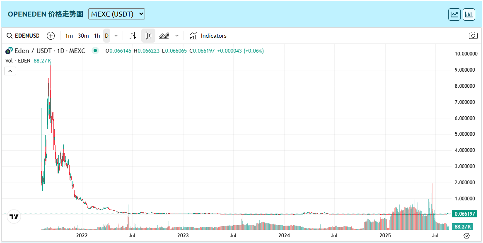Collapse the indicator legend panel

(10, 71)
